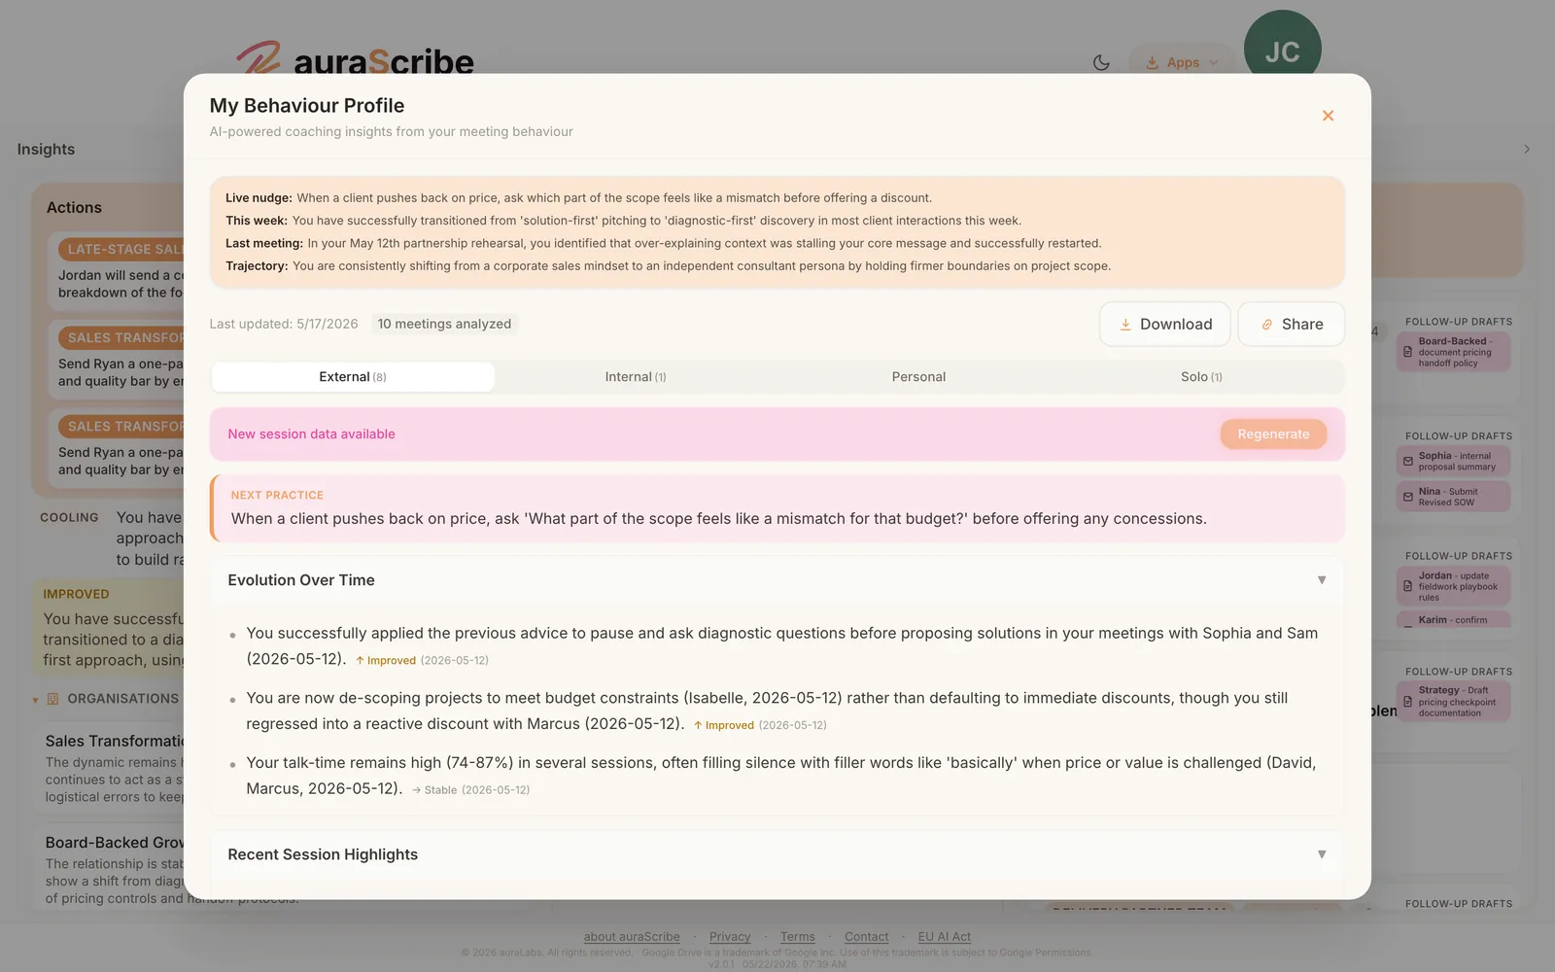Click the Trajectory line in the summary

tap(668, 265)
